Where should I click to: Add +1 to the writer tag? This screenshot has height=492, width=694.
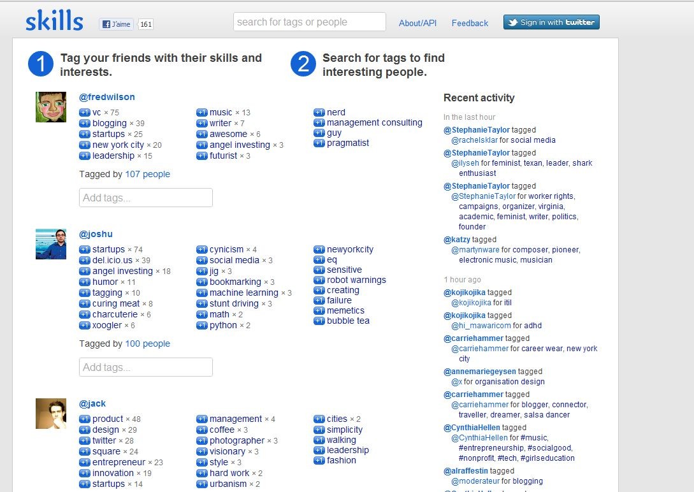pyautogui.click(x=202, y=123)
